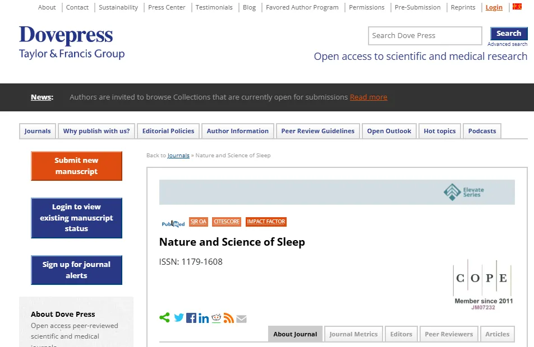Click Login to view existing manuscript status
This screenshot has height=347, width=534.
77,218
